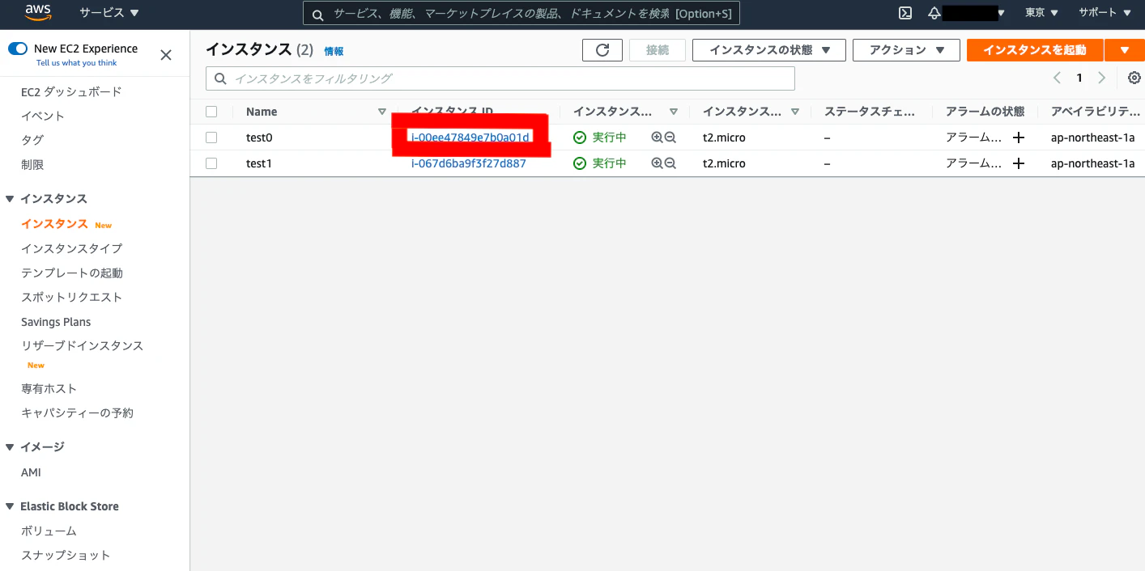Focus the top services search box
The height and width of the screenshot is (571, 1145).
tap(521, 14)
